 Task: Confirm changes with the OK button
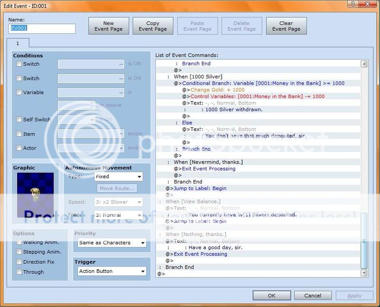(x=271, y=295)
